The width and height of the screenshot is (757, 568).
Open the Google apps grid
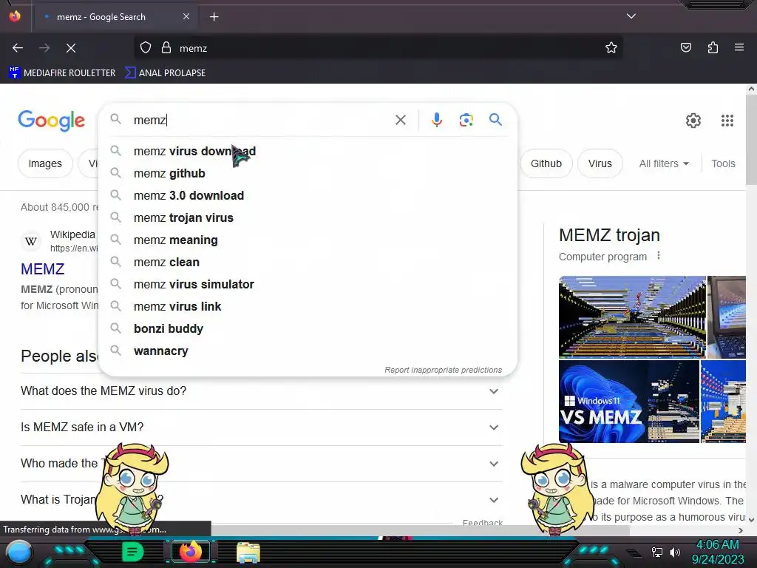[x=727, y=121]
